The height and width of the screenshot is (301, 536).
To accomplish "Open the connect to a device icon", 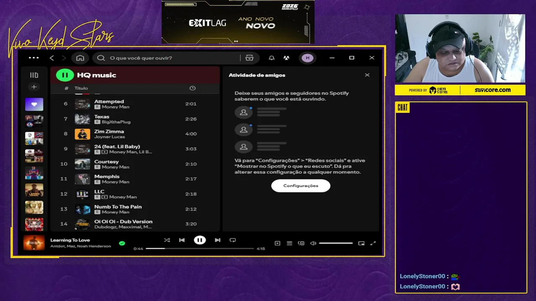I will (x=301, y=243).
